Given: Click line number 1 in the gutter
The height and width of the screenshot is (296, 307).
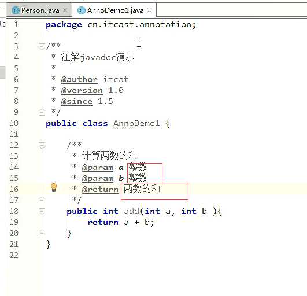Looking at the screenshot, I should pyautogui.click(x=16, y=24).
